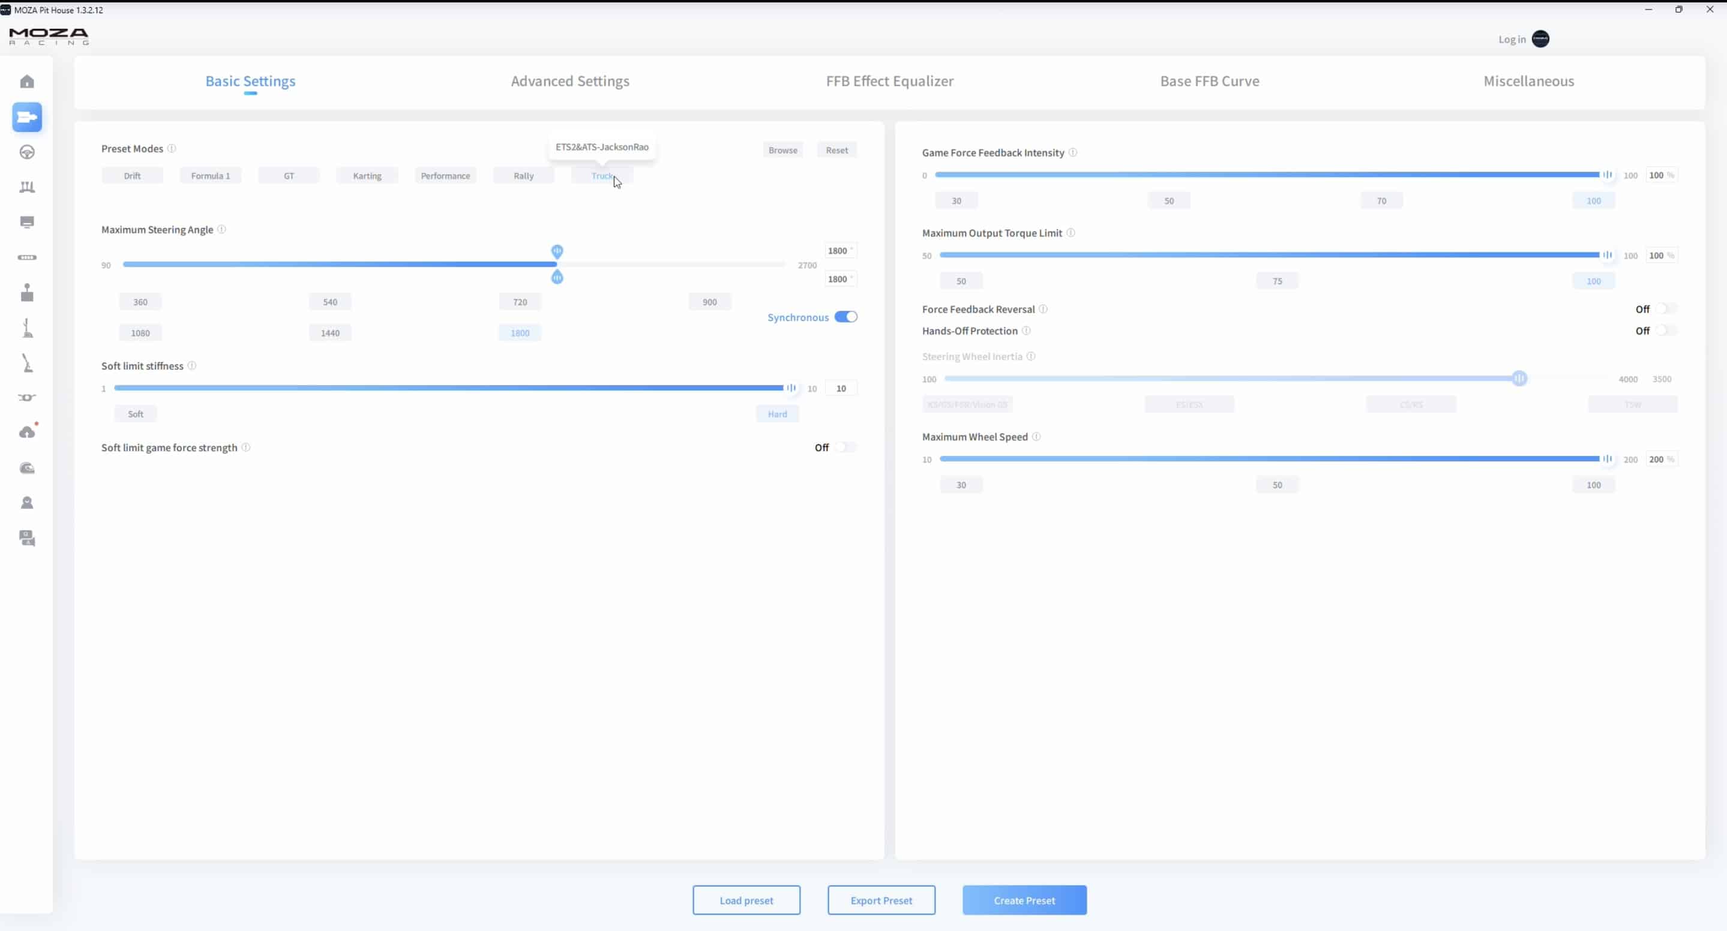This screenshot has width=1727, height=931.
Task: Open the dashboard display icon in sidebar
Action: click(x=27, y=222)
